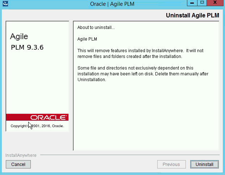This screenshot has height=175, width=225.
Task: Click the 'Agile' product name on left panel
Action: (x=19, y=37)
